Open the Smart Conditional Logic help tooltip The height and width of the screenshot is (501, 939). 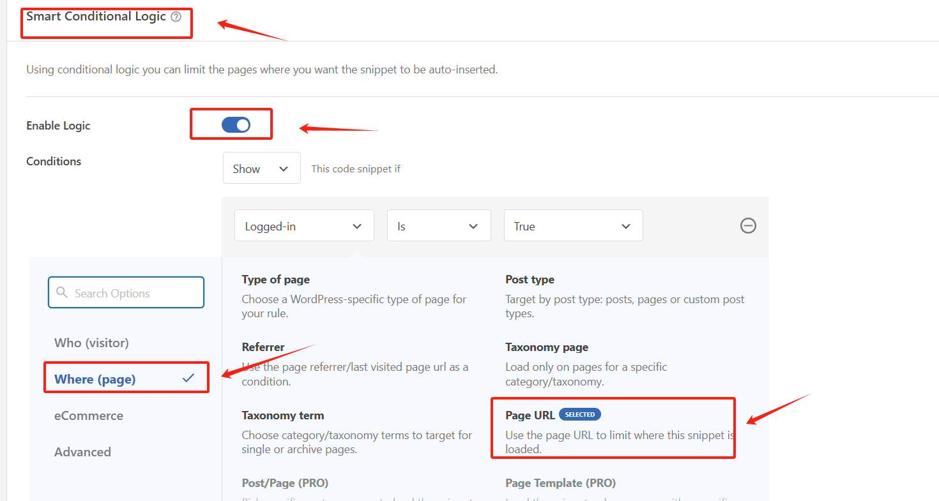pos(176,17)
